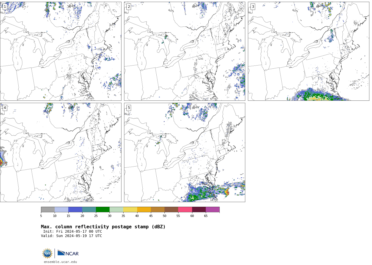
Task: Click the maroon 60-65 dBZ swatch
Action: tap(199, 210)
